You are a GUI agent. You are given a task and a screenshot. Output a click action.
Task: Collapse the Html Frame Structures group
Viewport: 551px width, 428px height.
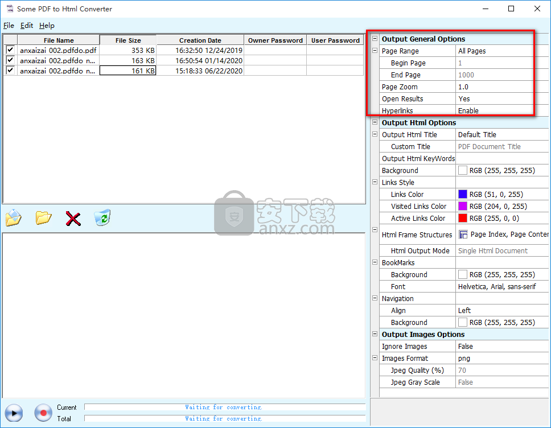pos(375,230)
